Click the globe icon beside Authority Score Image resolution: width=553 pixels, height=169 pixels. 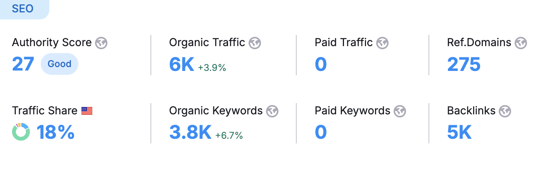(x=101, y=43)
